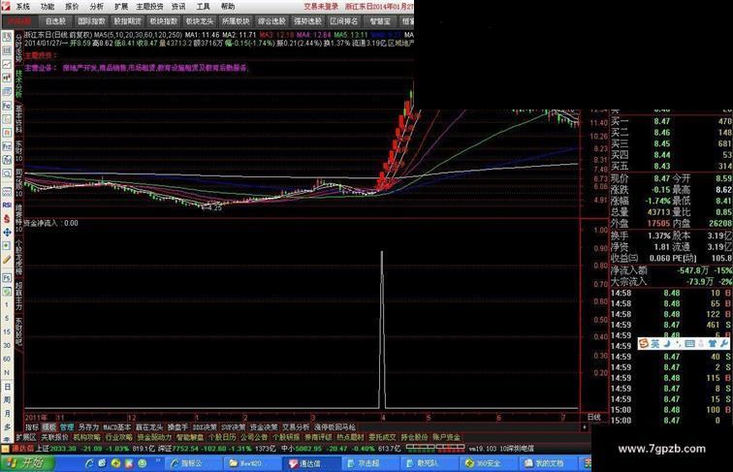The image size is (733, 472).
Task: Select the 指标 tab below chart
Action: [x=32, y=427]
